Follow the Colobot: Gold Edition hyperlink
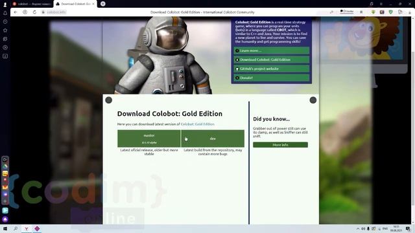 [197, 124]
